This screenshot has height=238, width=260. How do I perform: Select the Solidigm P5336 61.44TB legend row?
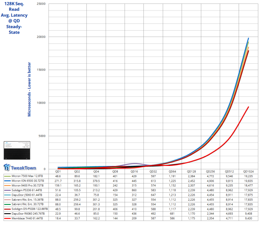[26, 190]
